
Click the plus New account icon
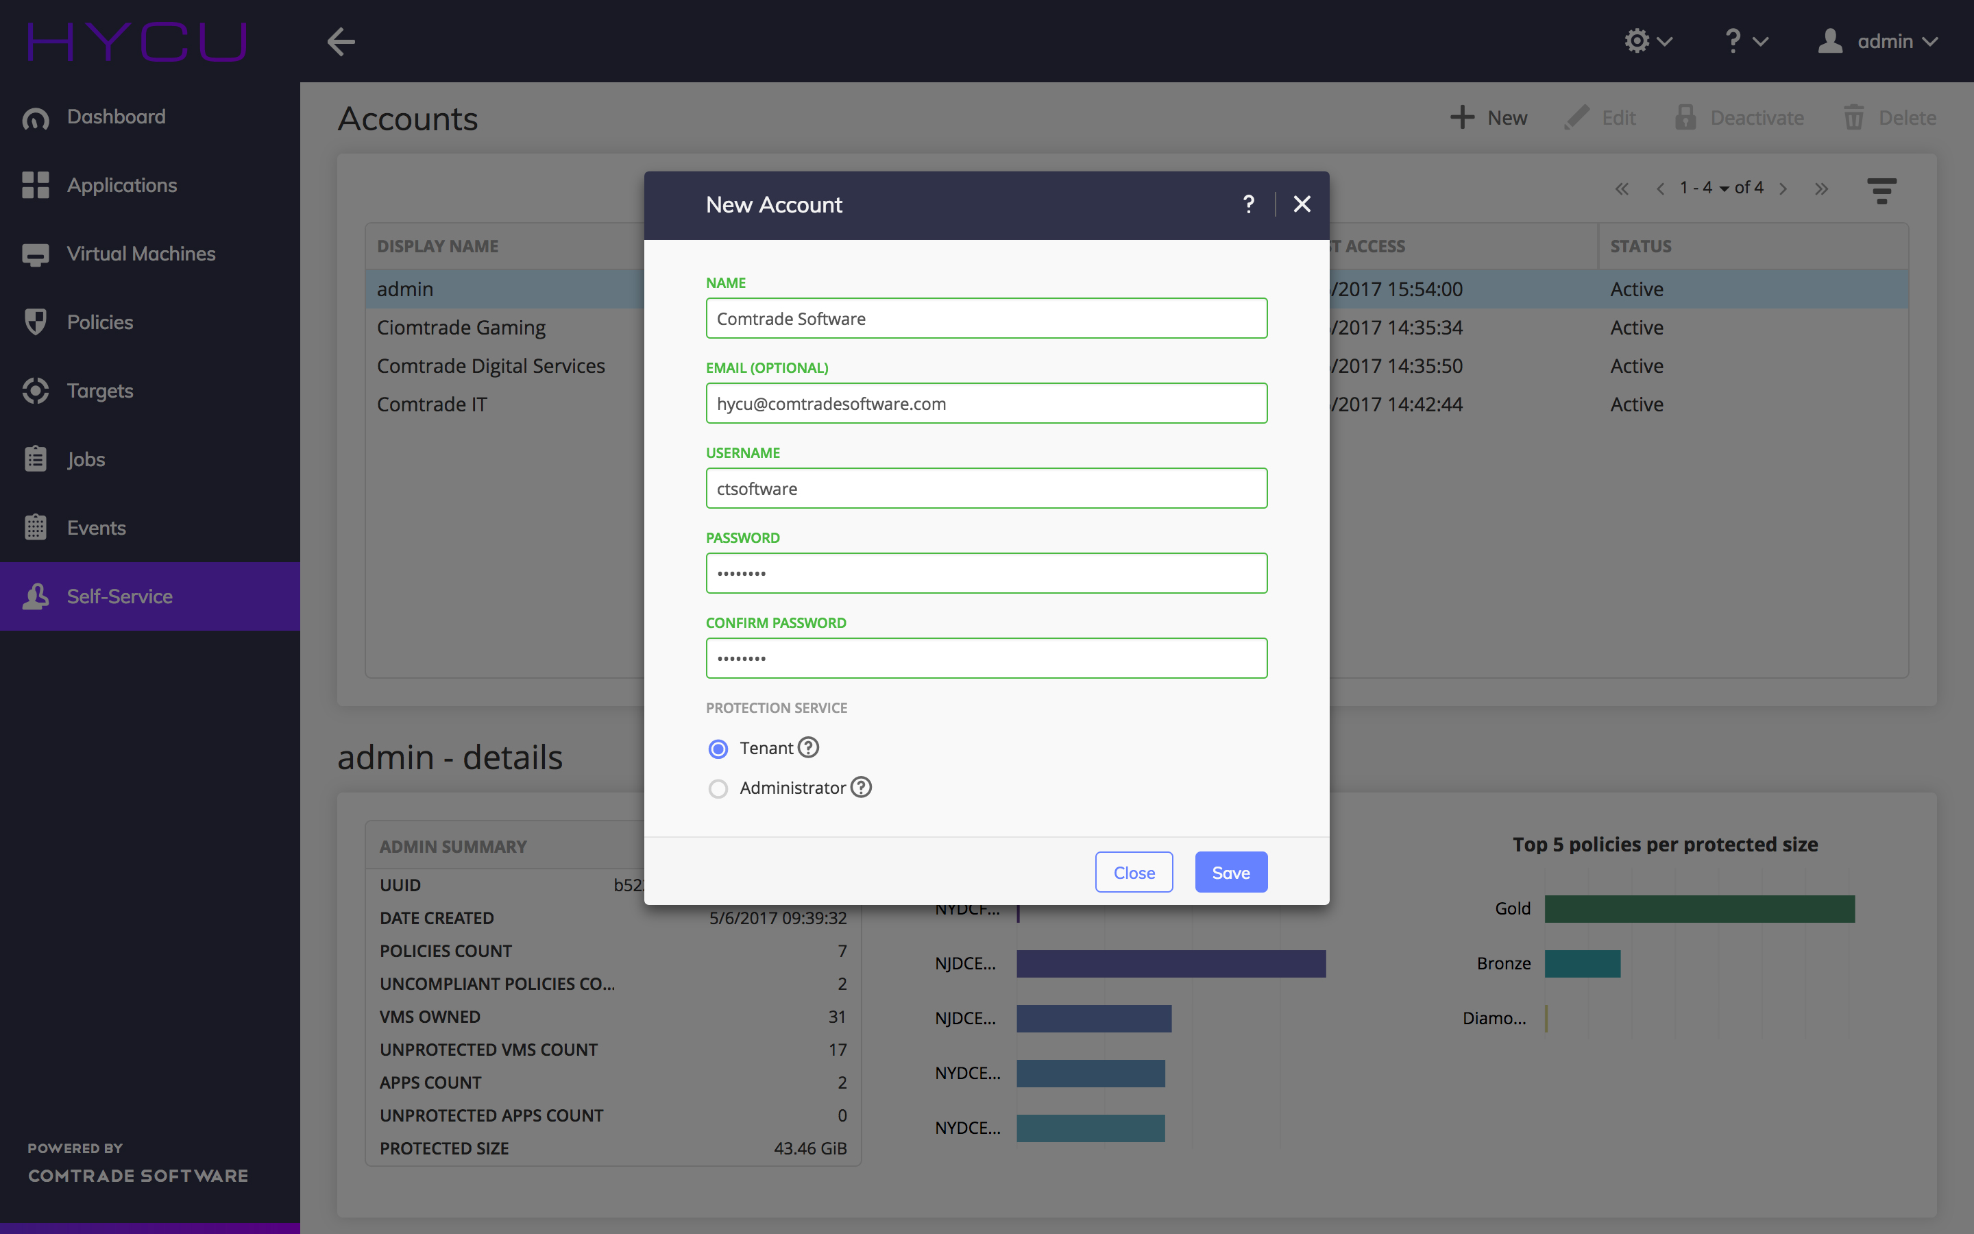[1463, 117]
